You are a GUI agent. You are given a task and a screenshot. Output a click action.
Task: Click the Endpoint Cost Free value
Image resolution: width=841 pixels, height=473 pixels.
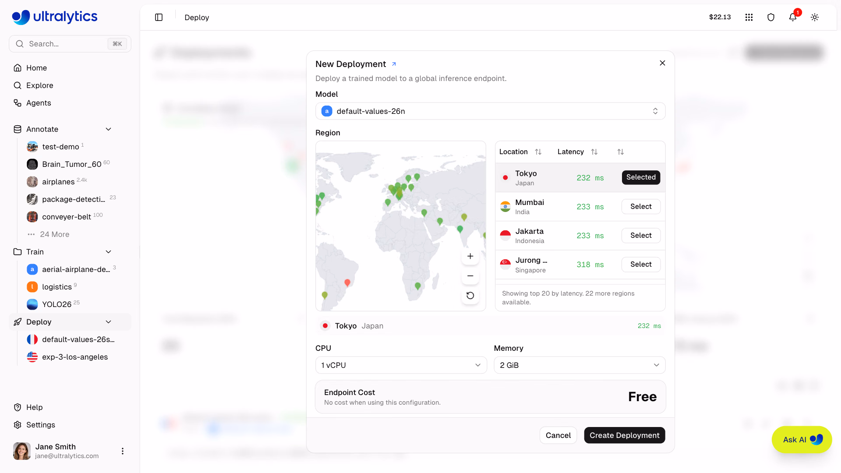642,397
